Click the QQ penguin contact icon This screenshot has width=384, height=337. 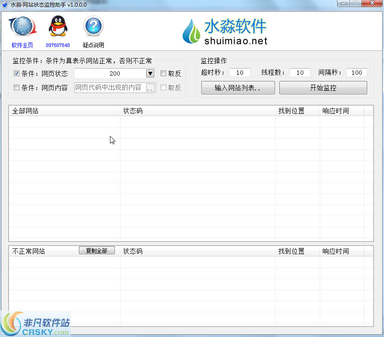(57, 26)
